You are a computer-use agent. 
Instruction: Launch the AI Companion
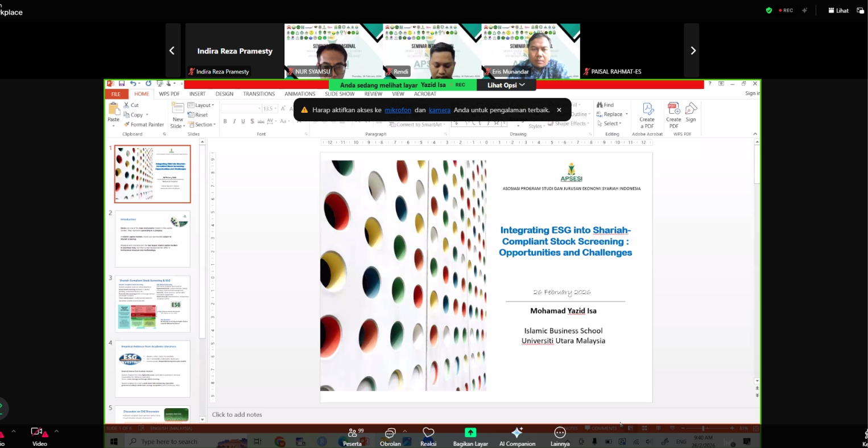[x=517, y=437]
